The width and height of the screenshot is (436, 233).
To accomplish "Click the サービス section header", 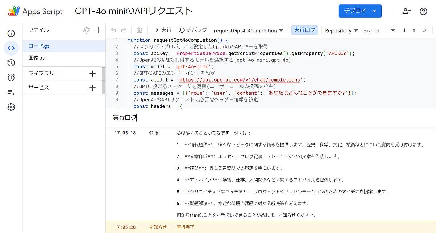I will (x=39, y=87).
